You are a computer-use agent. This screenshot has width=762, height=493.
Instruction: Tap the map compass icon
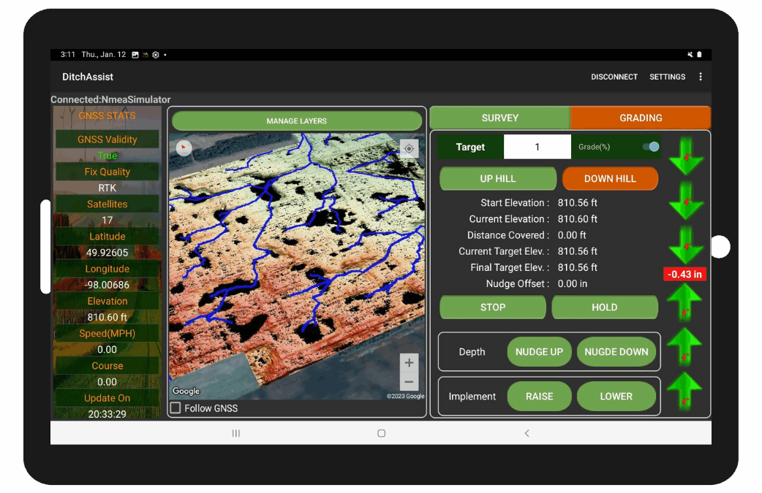point(184,148)
